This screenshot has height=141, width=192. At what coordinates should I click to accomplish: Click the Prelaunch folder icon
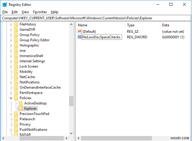tap(16, 119)
